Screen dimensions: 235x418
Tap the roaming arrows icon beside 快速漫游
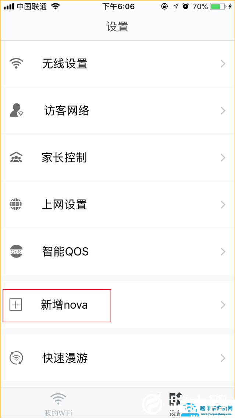(16, 358)
